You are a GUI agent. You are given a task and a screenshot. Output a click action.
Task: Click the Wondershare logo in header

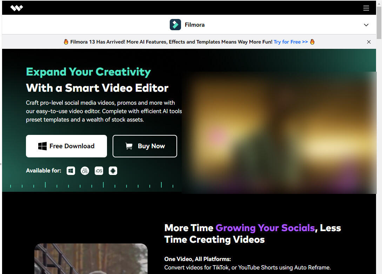pos(16,8)
